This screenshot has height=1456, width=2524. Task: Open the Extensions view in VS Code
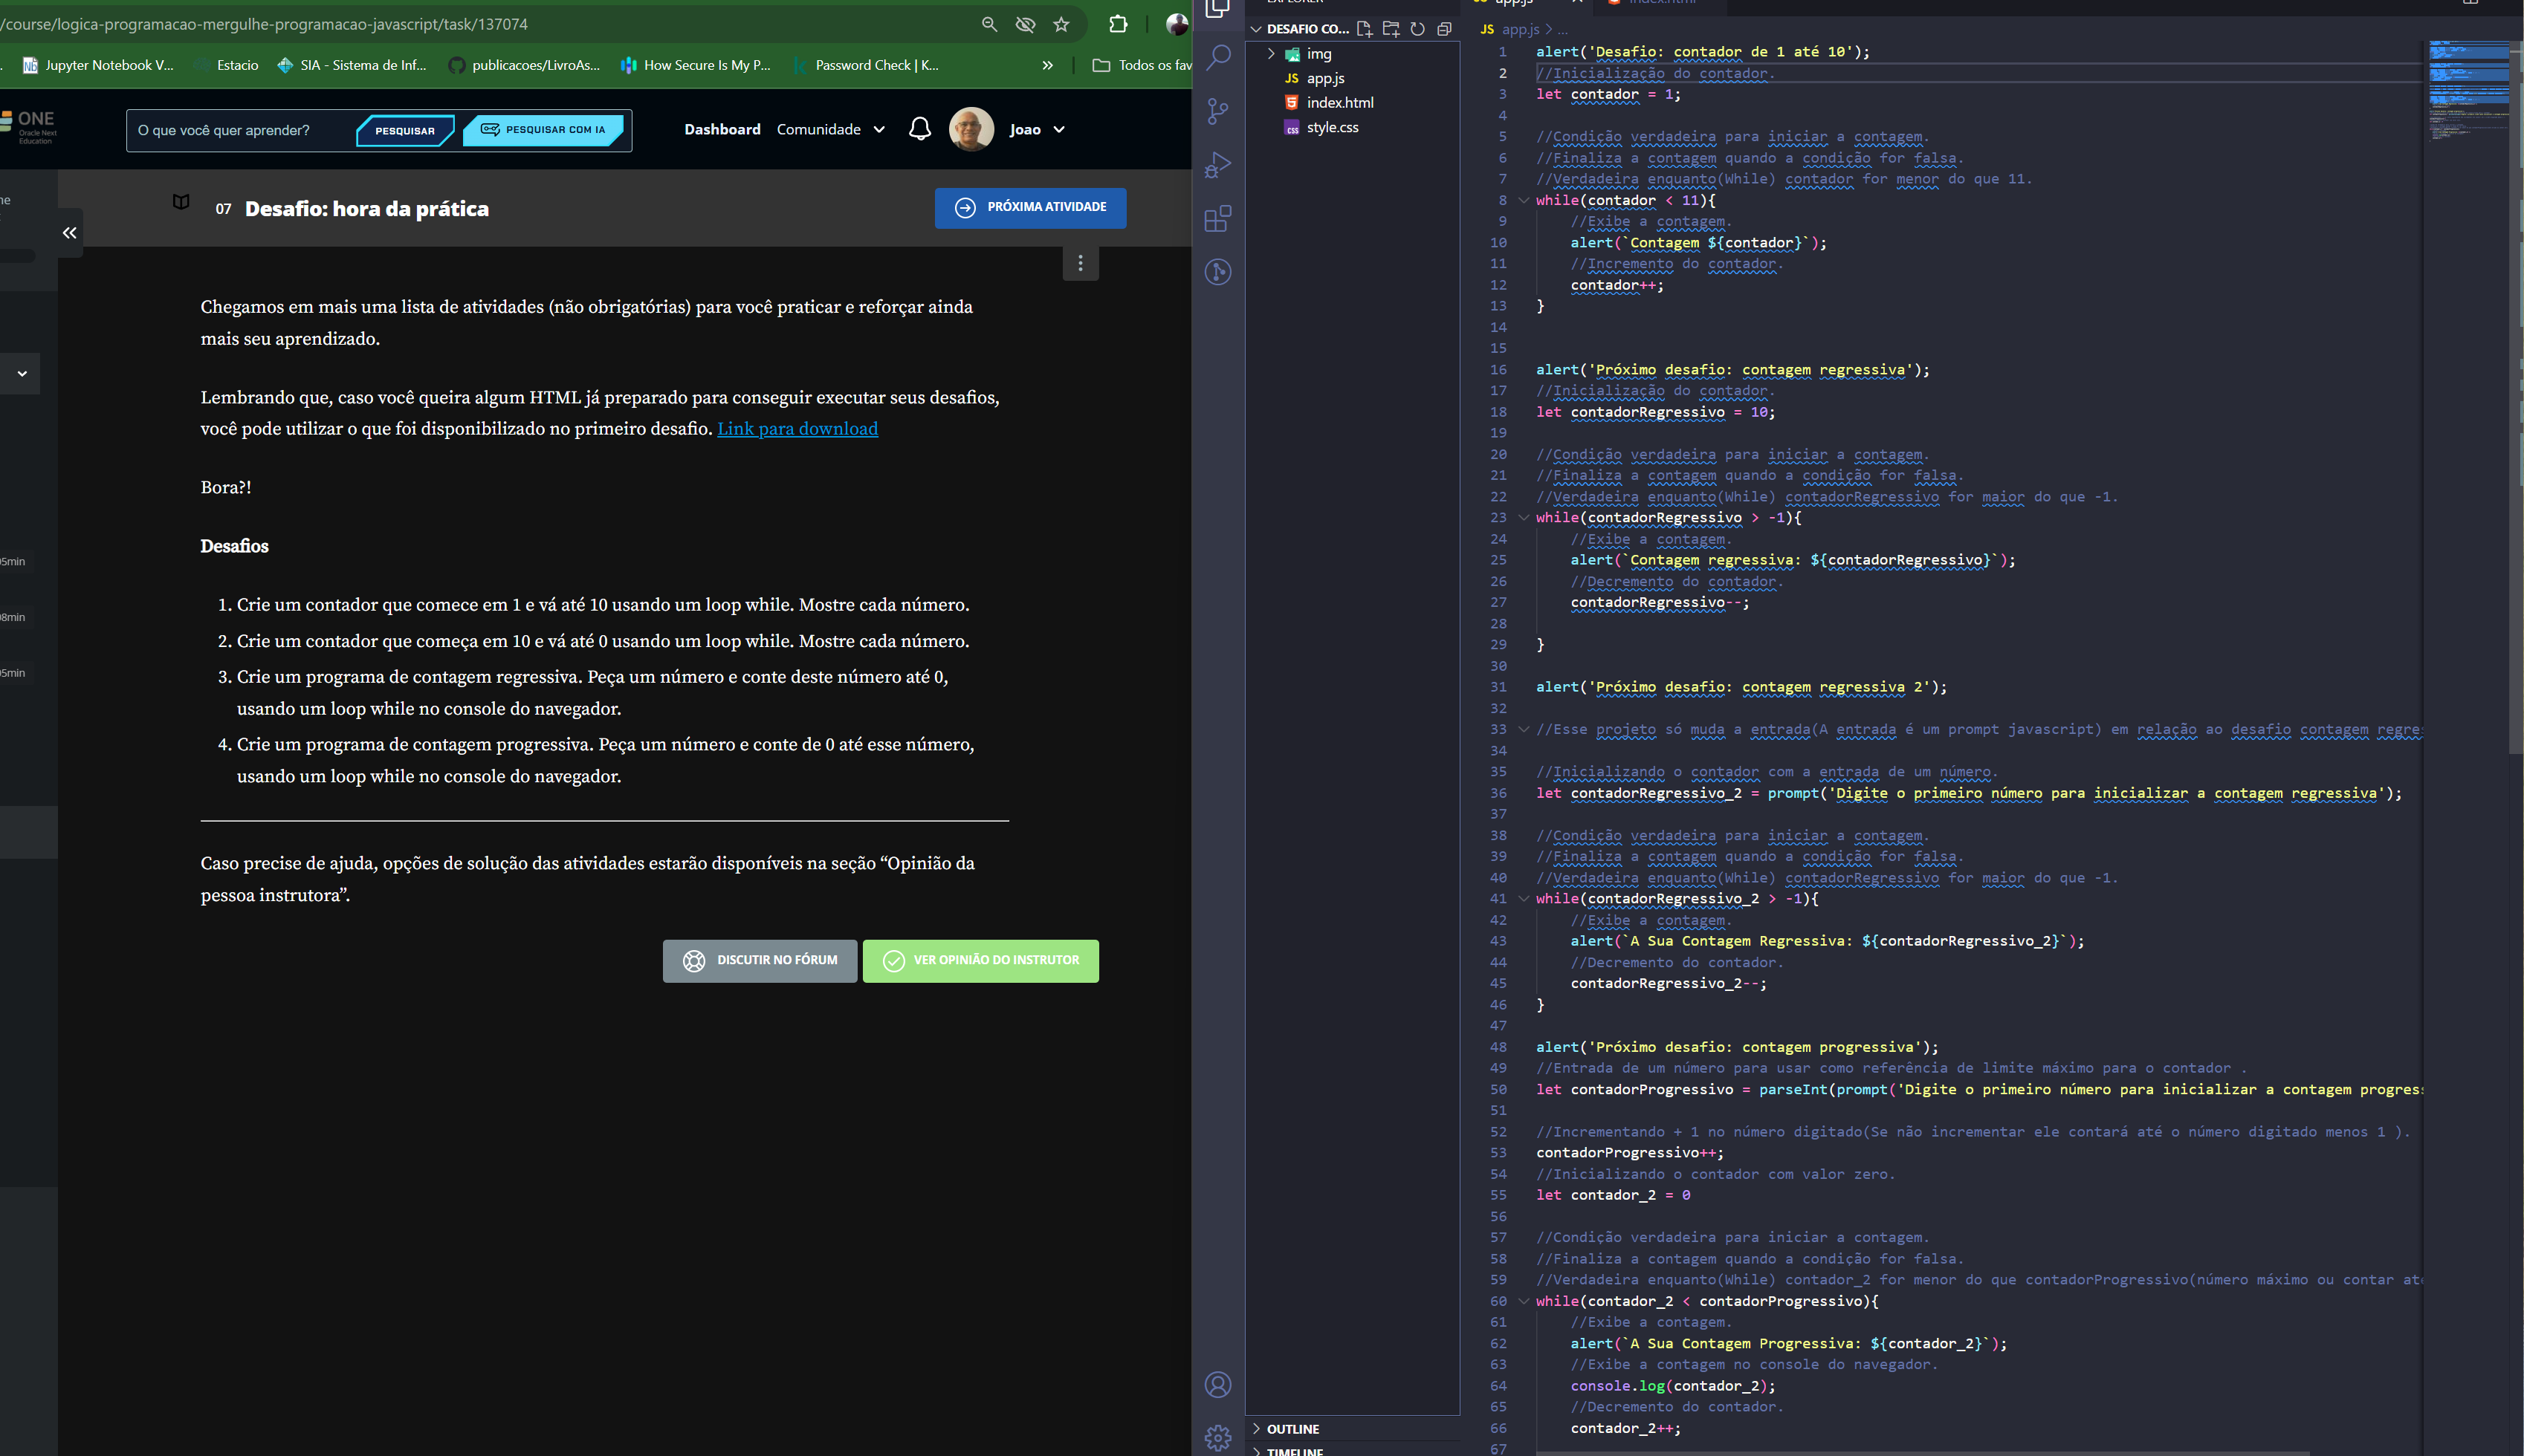pos(1217,219)
